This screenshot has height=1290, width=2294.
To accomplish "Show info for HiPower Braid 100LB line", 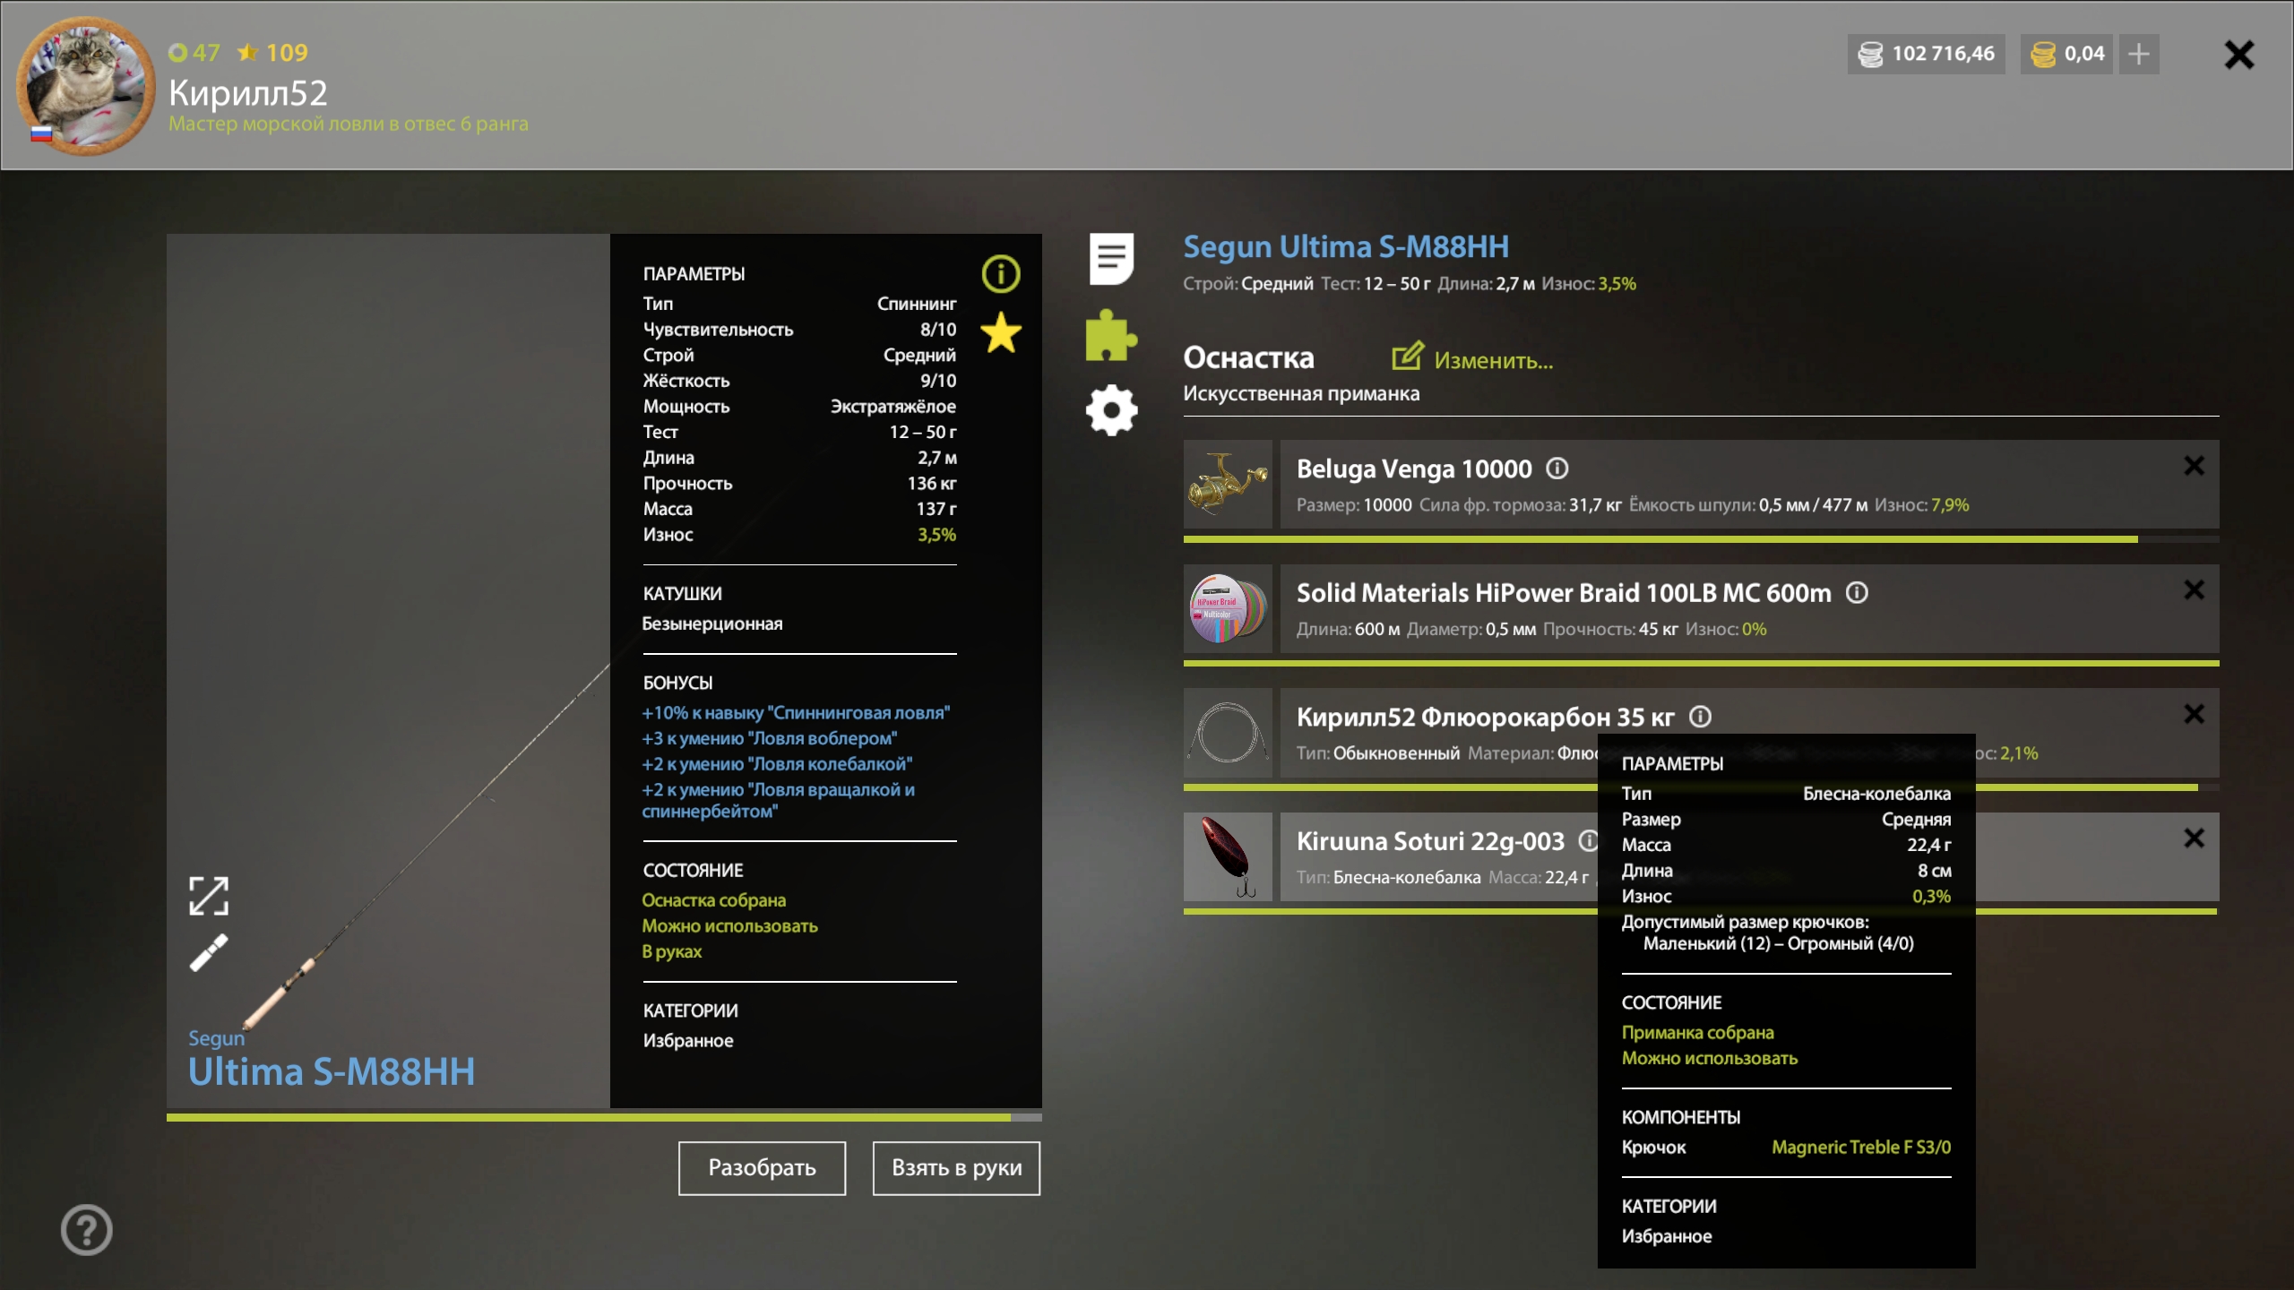I will pyautogui.click(x=1857, y=593).
